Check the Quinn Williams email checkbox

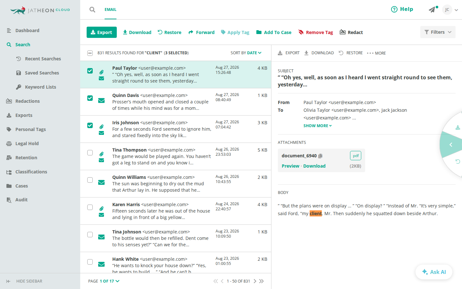90,180
